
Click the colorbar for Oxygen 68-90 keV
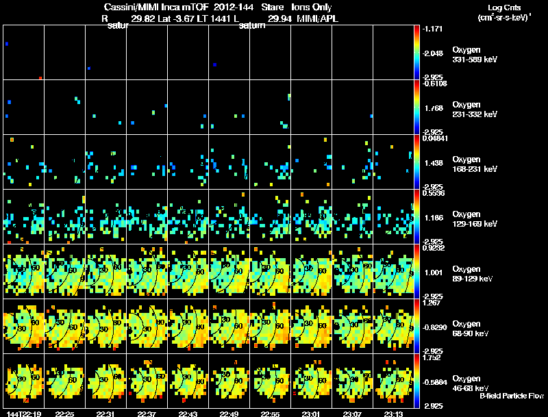pyautogui.click(x=416, y=327)
